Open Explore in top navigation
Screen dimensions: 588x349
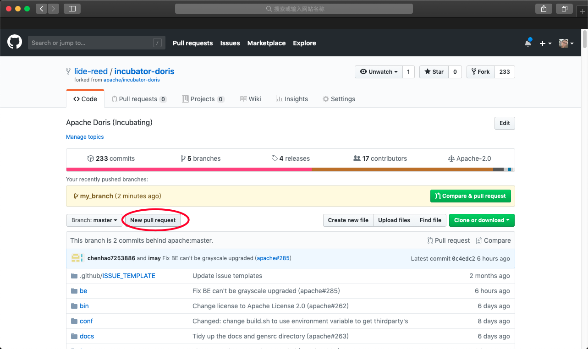click(304, 43)
